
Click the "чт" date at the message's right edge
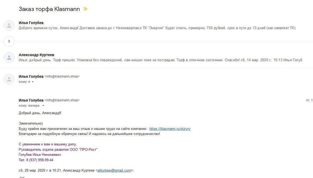[309, 100]
